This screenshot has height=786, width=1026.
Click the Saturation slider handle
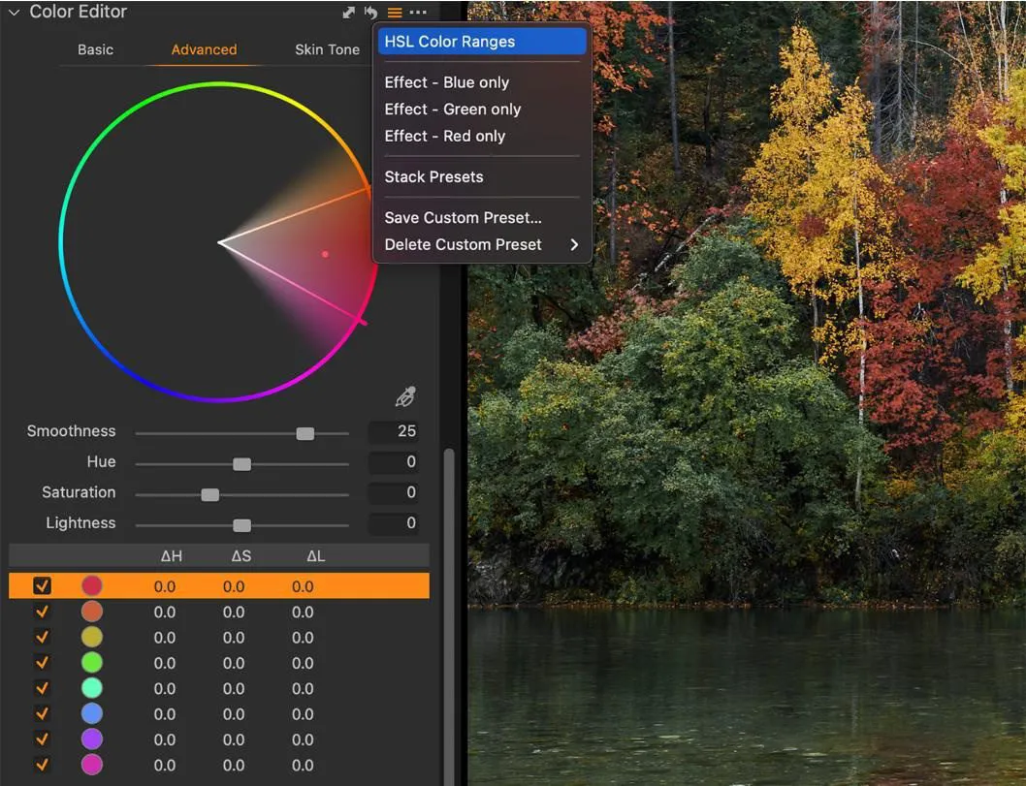pyautogui.click(x=210, y=495)
